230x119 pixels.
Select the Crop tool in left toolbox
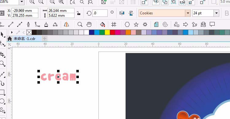click(x=2, y=55)
